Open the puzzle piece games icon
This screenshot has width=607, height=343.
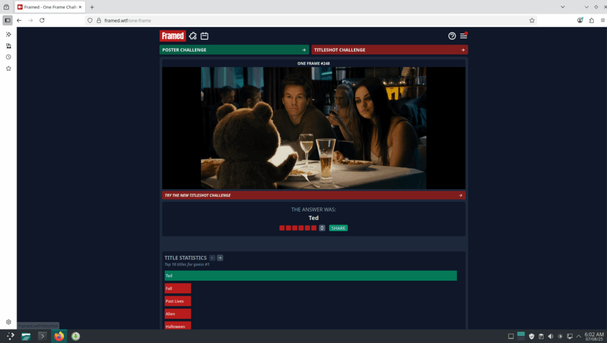(193, 36)
